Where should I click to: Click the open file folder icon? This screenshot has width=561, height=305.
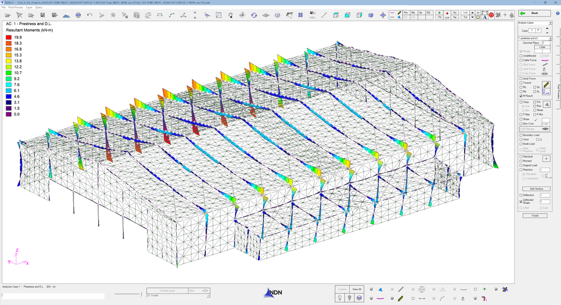[7, 15]
